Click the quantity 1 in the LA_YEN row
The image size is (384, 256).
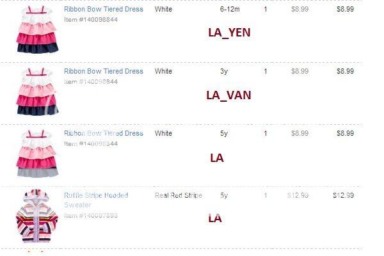[266, 10]
